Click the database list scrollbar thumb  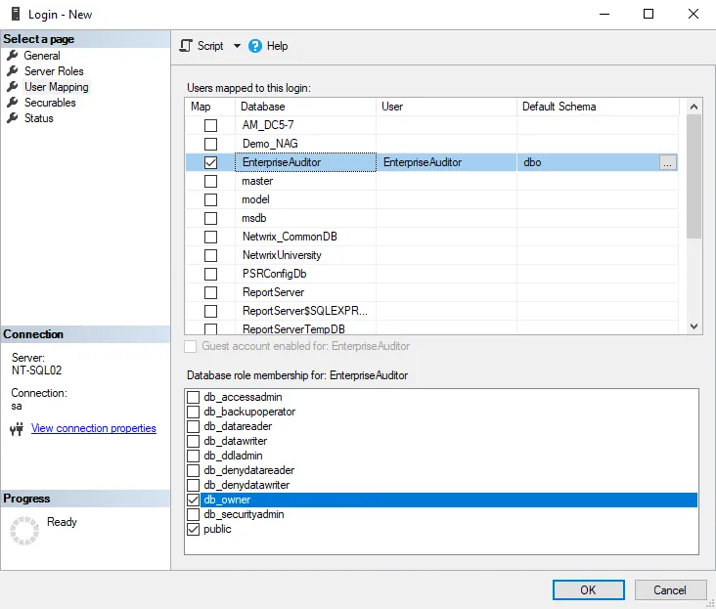click(x=694, y=176)
